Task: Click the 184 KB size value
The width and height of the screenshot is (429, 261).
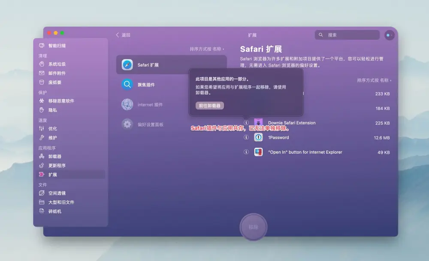Action: pos(383,109)
